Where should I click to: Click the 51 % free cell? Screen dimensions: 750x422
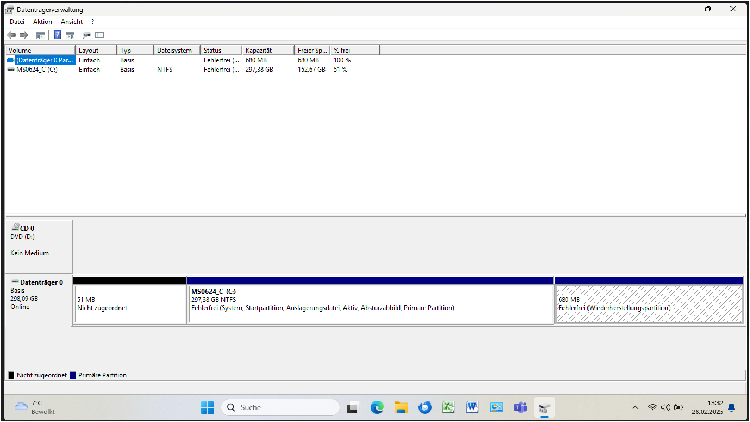[341, 70]
